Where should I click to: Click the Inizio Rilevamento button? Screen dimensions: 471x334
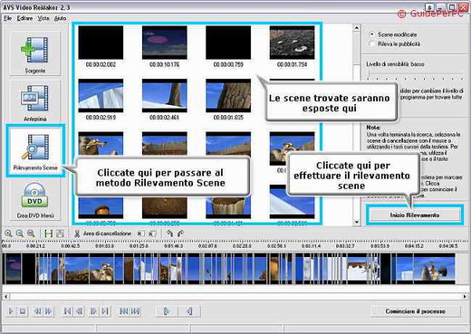pos(415,215)
